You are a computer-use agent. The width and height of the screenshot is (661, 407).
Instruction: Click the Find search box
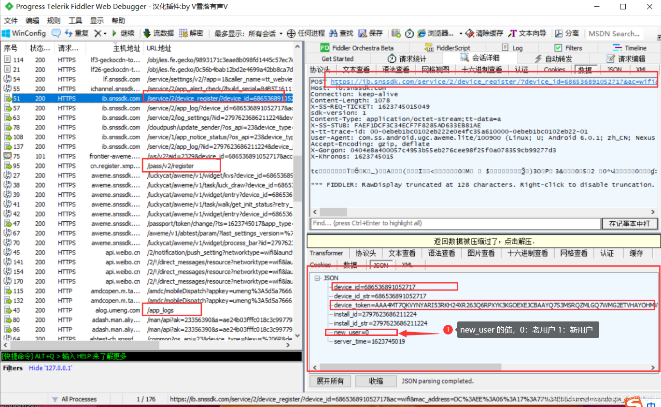click(455, 223)
